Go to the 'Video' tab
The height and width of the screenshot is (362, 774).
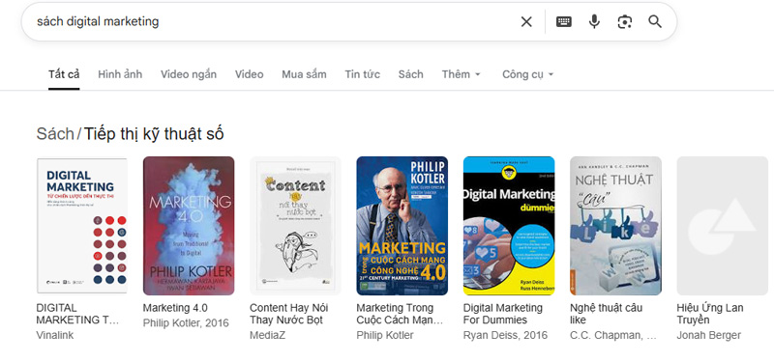tap(249, 74)
